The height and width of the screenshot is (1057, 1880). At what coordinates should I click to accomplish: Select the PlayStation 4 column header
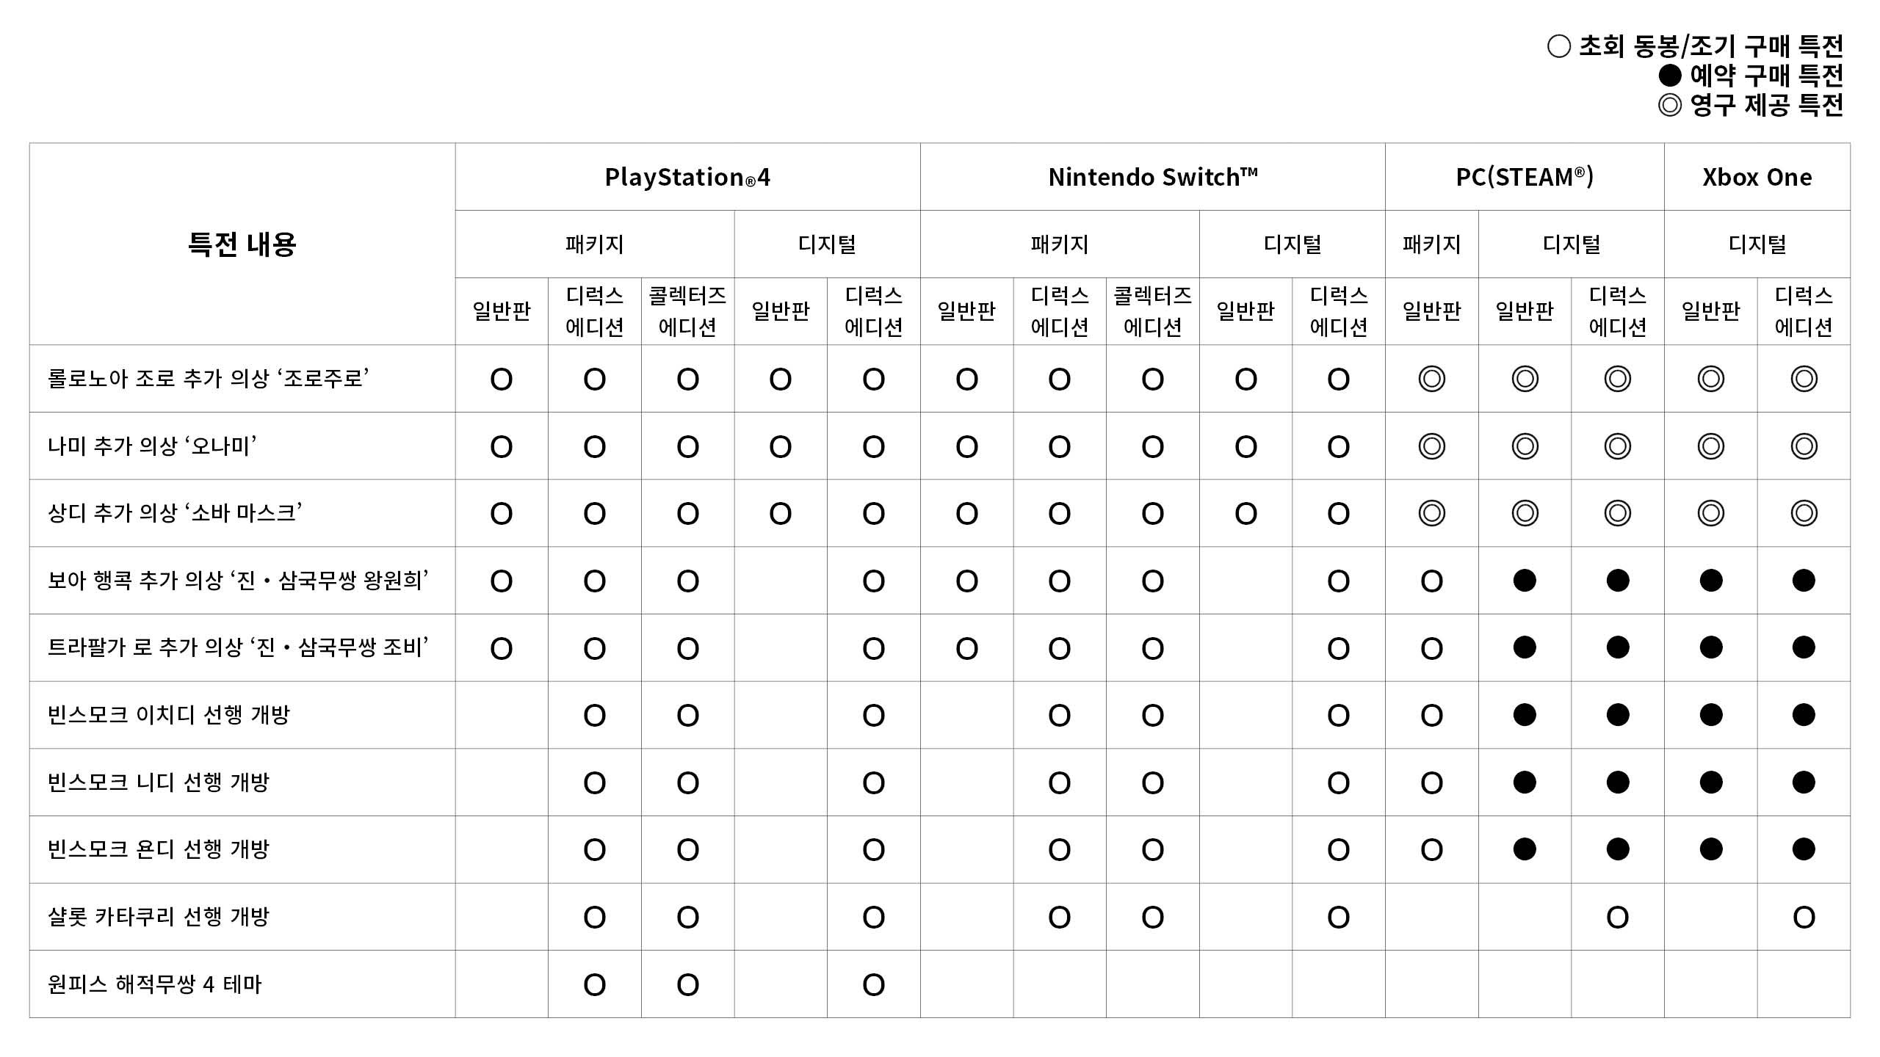point(687,177)
